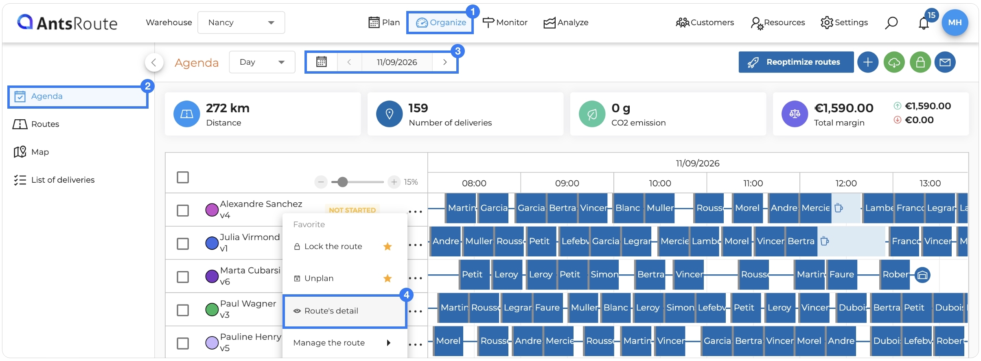This screenshot has height=361, width=981.
Task: Open Routes in the sidebar
Action: [x=37, y=124]
